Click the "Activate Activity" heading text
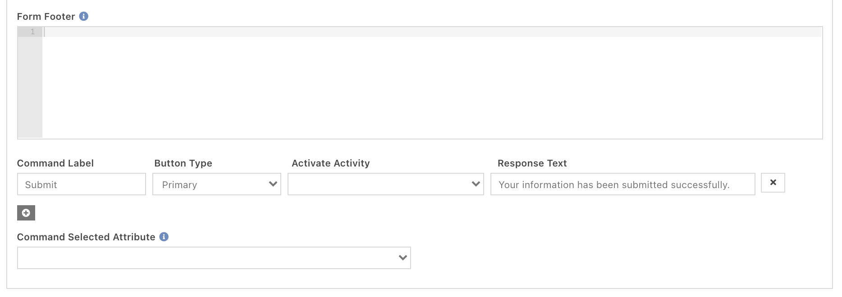842x297 pixels. (x=330, y=163)
